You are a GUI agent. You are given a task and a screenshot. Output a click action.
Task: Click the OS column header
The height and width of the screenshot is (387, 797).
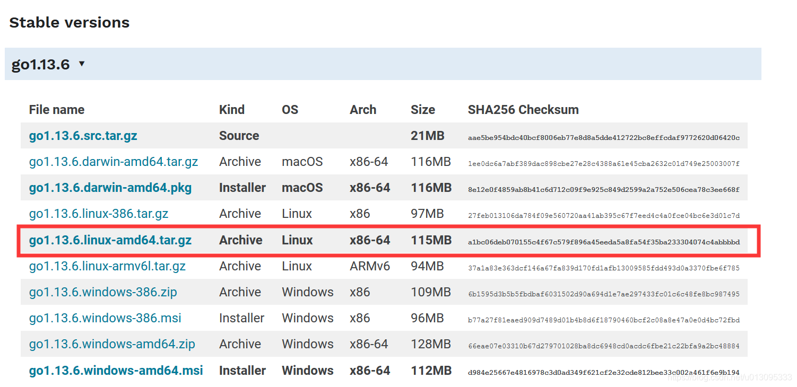point(290,110)
